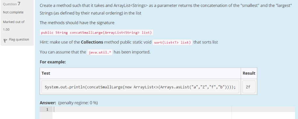The image size is (298, 119).
Task: Click the java.util.* code snippet
Action: pyautogui.click(x=100, y=52)
